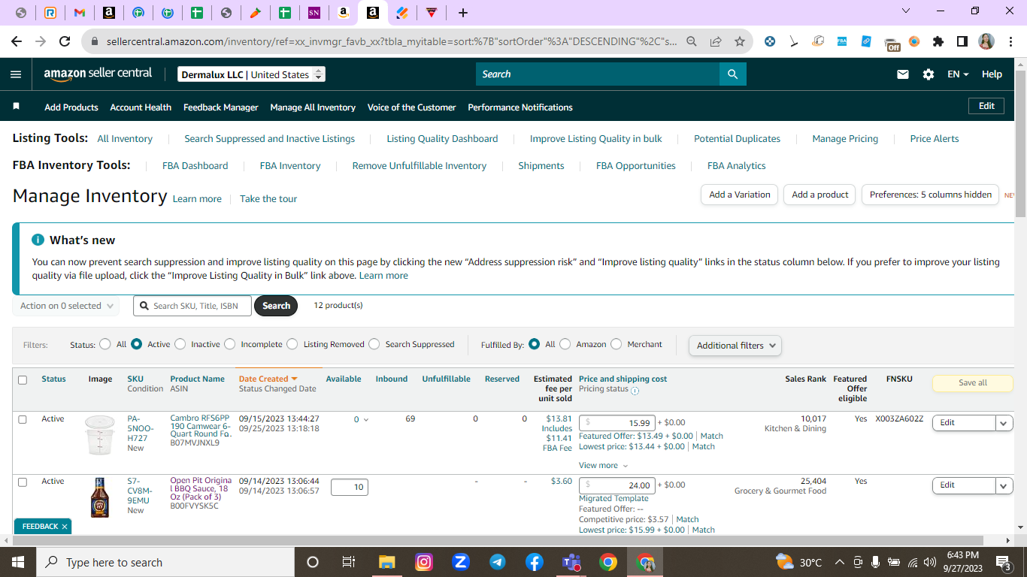Expand the Available quantity chevron for Cambro

366,420
